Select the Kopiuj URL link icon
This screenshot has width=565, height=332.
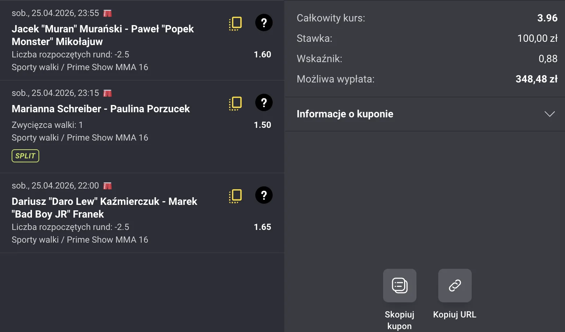(455, 286)
